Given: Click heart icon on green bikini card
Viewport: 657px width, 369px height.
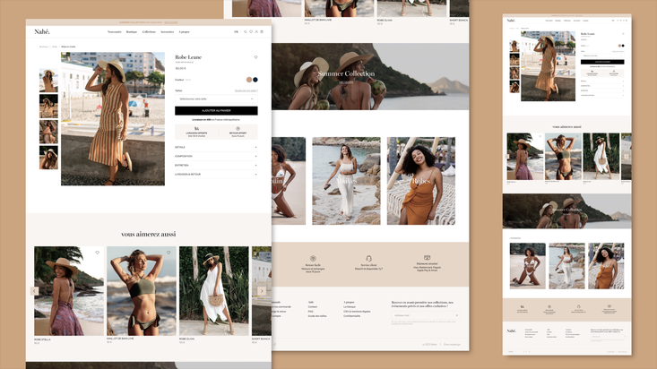Looking at the screenshot, I should point(169,253).
